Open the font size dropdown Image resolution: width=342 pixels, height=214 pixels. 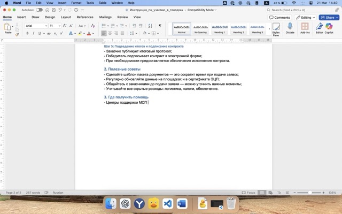55,26
